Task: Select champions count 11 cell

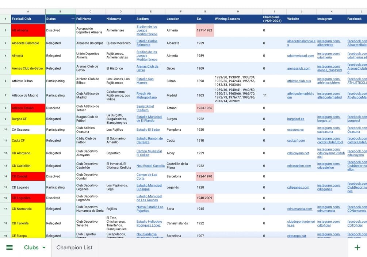Action: [x=274, y=95]
